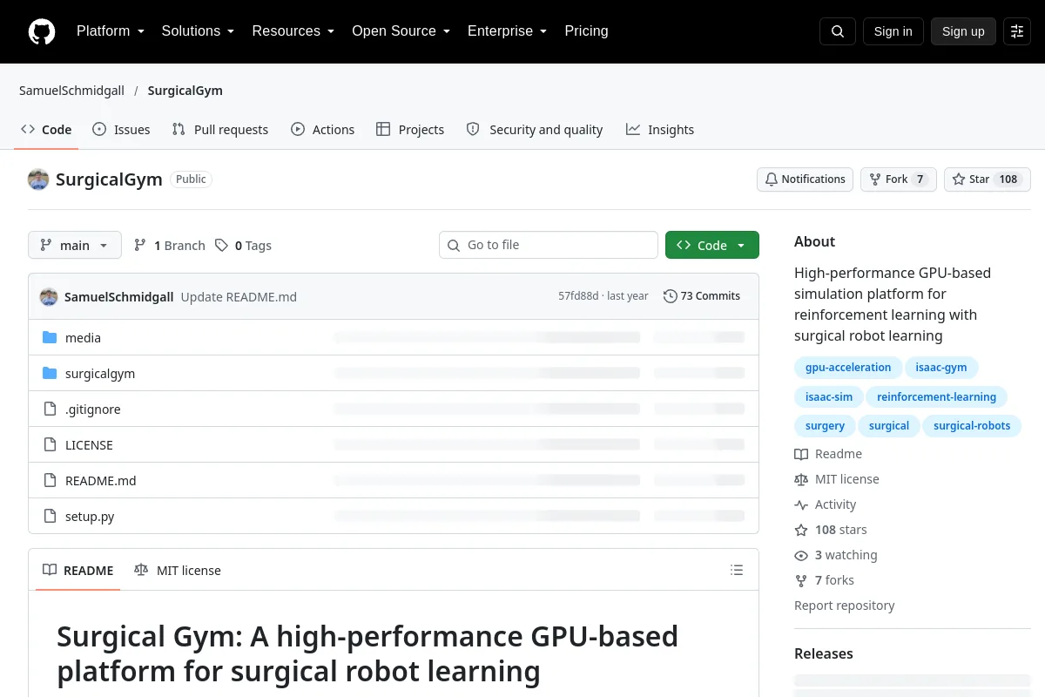1045x697 pixels.
Task: Select the README tab above readme content
Action: point(78,571)
